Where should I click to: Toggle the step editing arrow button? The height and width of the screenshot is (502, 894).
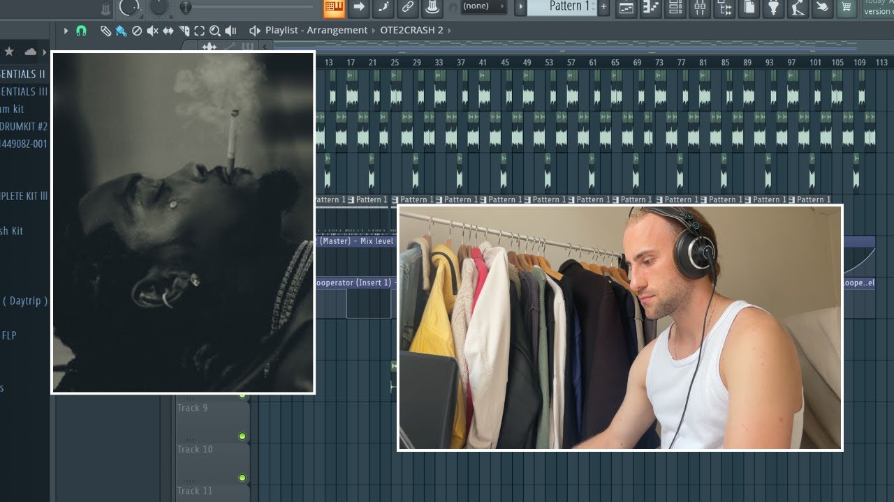click(x=359, y=8)
